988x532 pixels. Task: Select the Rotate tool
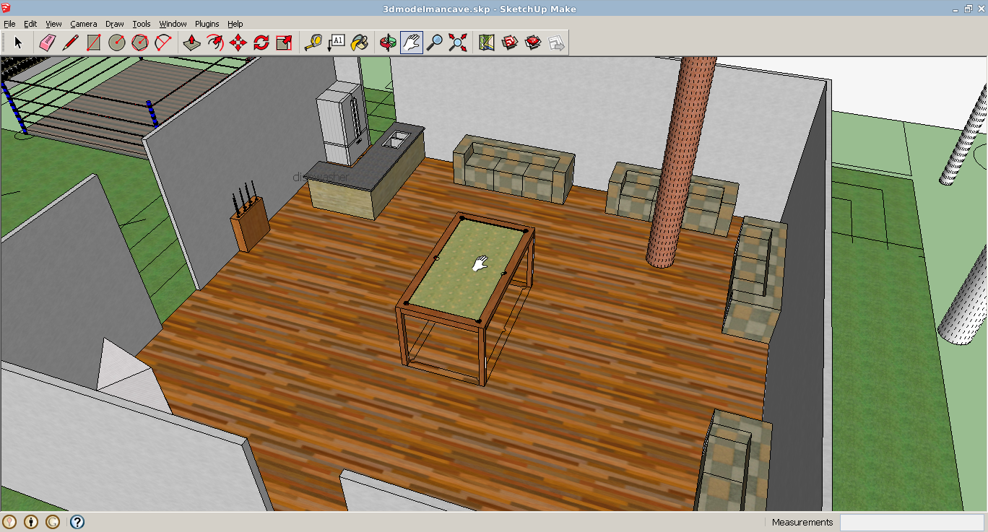click(261, 43)
